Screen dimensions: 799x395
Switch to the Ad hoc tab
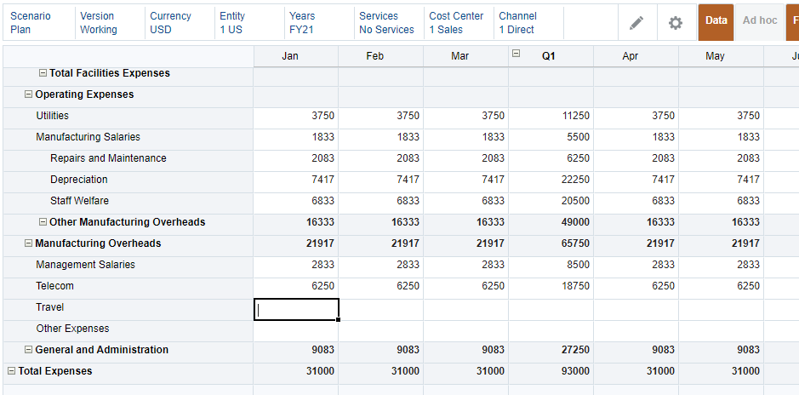pyautogui.click(x=760, y=22)
